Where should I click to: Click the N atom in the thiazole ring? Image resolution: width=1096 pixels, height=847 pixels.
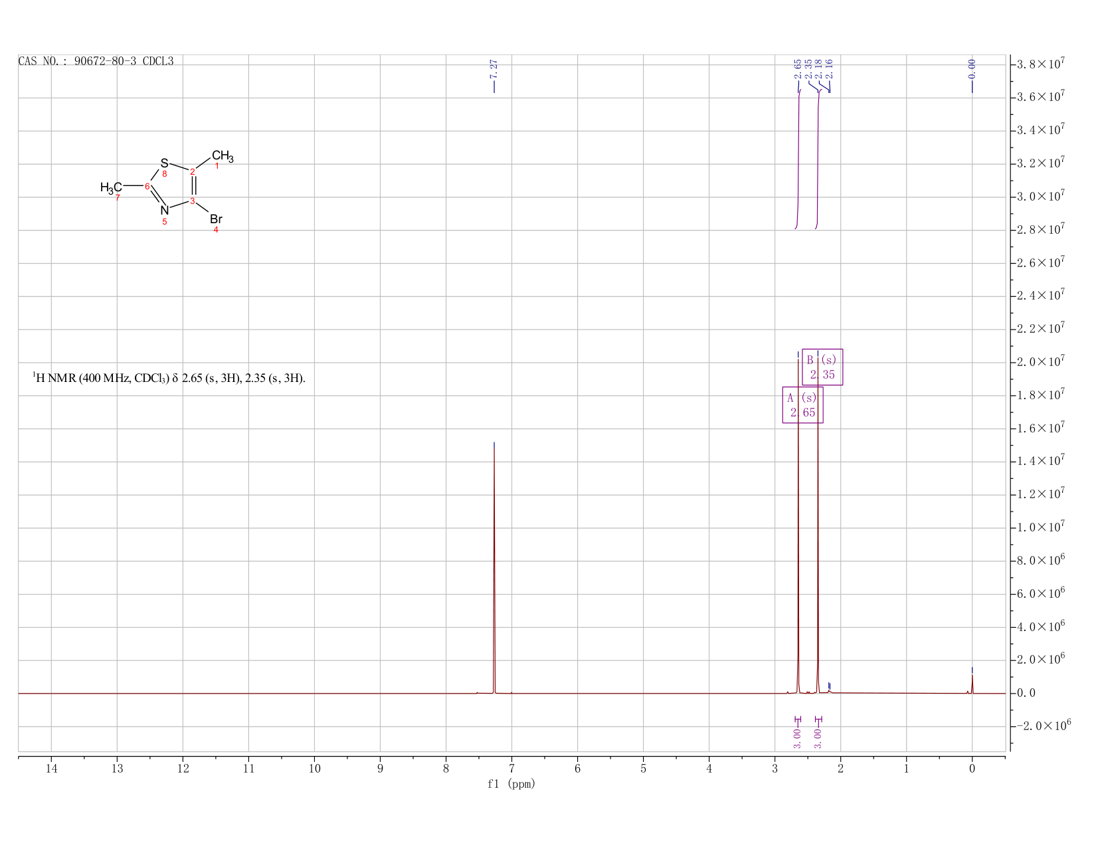[164, 211]
